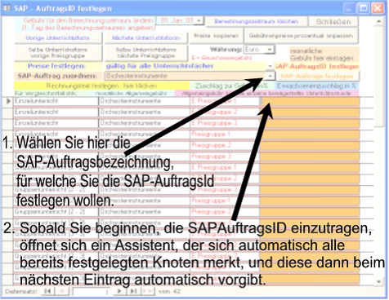Click the Preise kopieren button
Viewport: 389px width, 300px height.
pyautogui.click(x=216, y=36)
